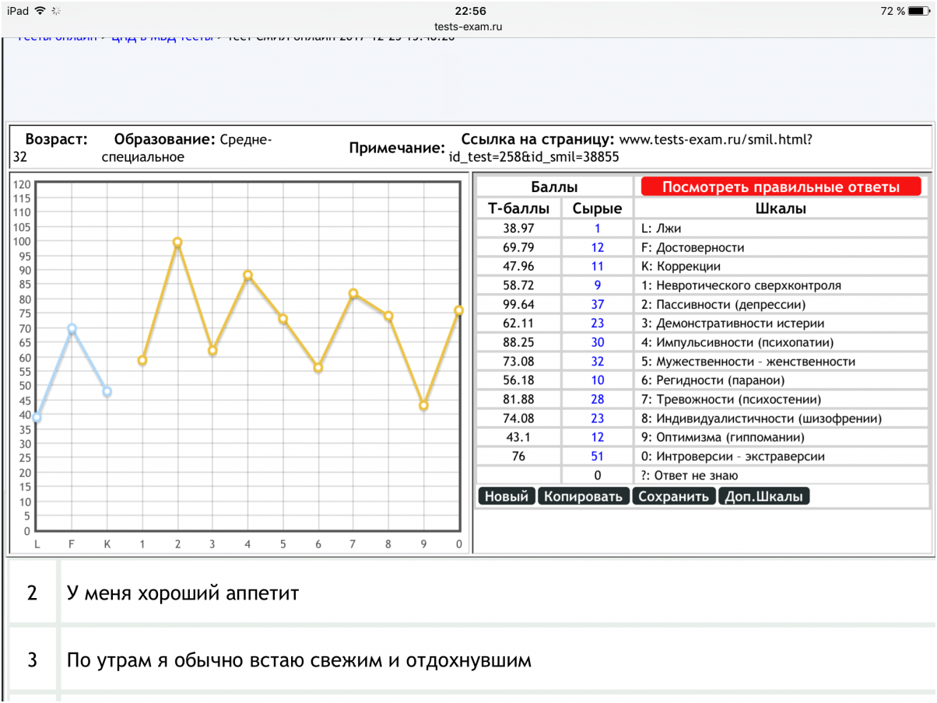
Task: Click the scale 2 peak point on chart
Action: 177,242
